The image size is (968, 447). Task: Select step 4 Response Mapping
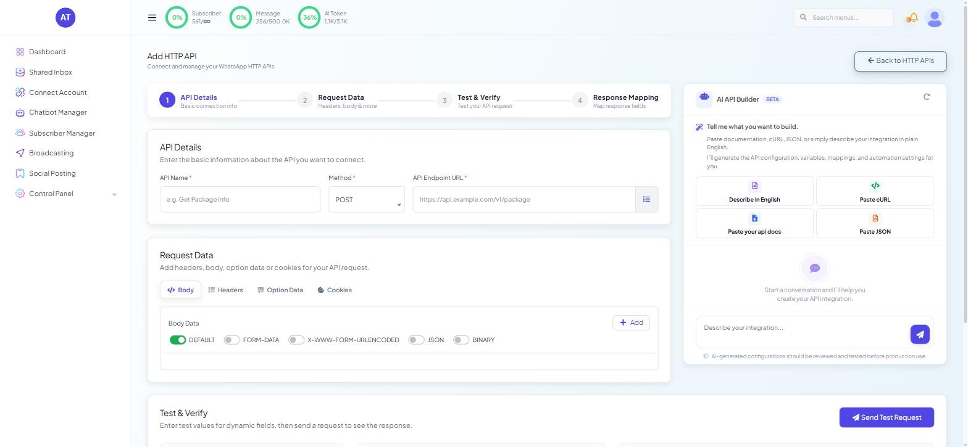(615, 100)
